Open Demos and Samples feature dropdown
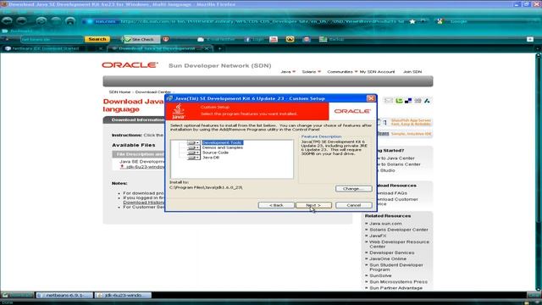Screen dimensions: 542x305 click(193, 147)
